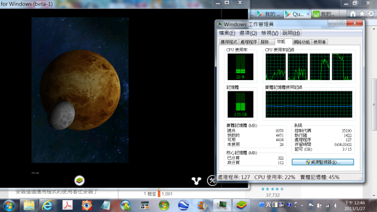Open Internet Explorer taskbar icon
This screenshot has width=377, height=212.
tap(47, 206)
